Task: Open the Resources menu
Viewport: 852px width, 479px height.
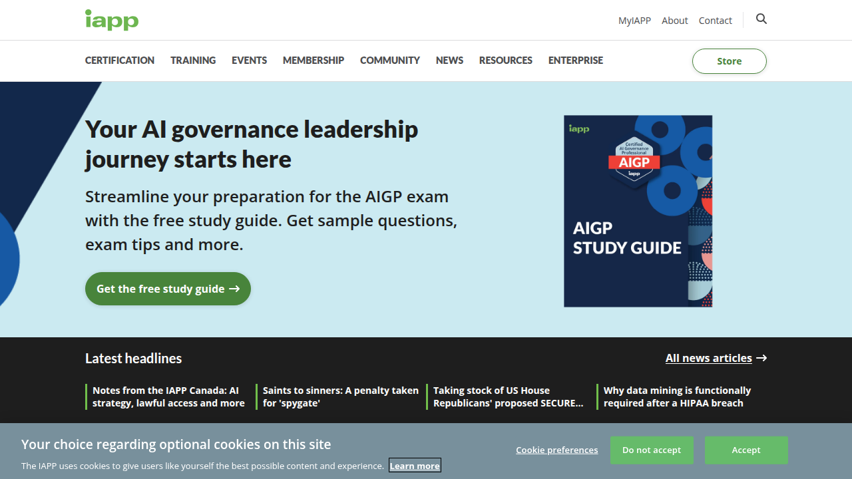Action: tap(506, 61)
